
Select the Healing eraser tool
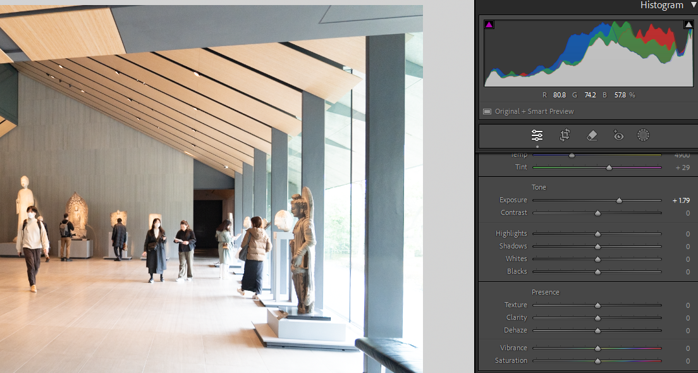[x=592, y=135]
